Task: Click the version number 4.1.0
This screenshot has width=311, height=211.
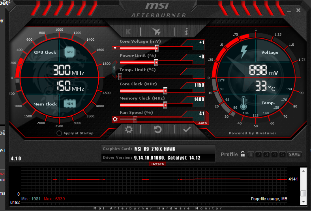Action: click(16, 158)
